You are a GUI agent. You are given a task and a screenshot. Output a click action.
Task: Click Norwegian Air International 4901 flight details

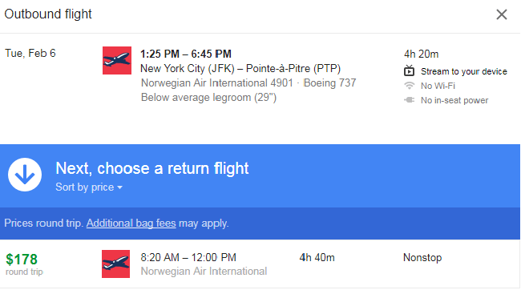click(217, 83)
